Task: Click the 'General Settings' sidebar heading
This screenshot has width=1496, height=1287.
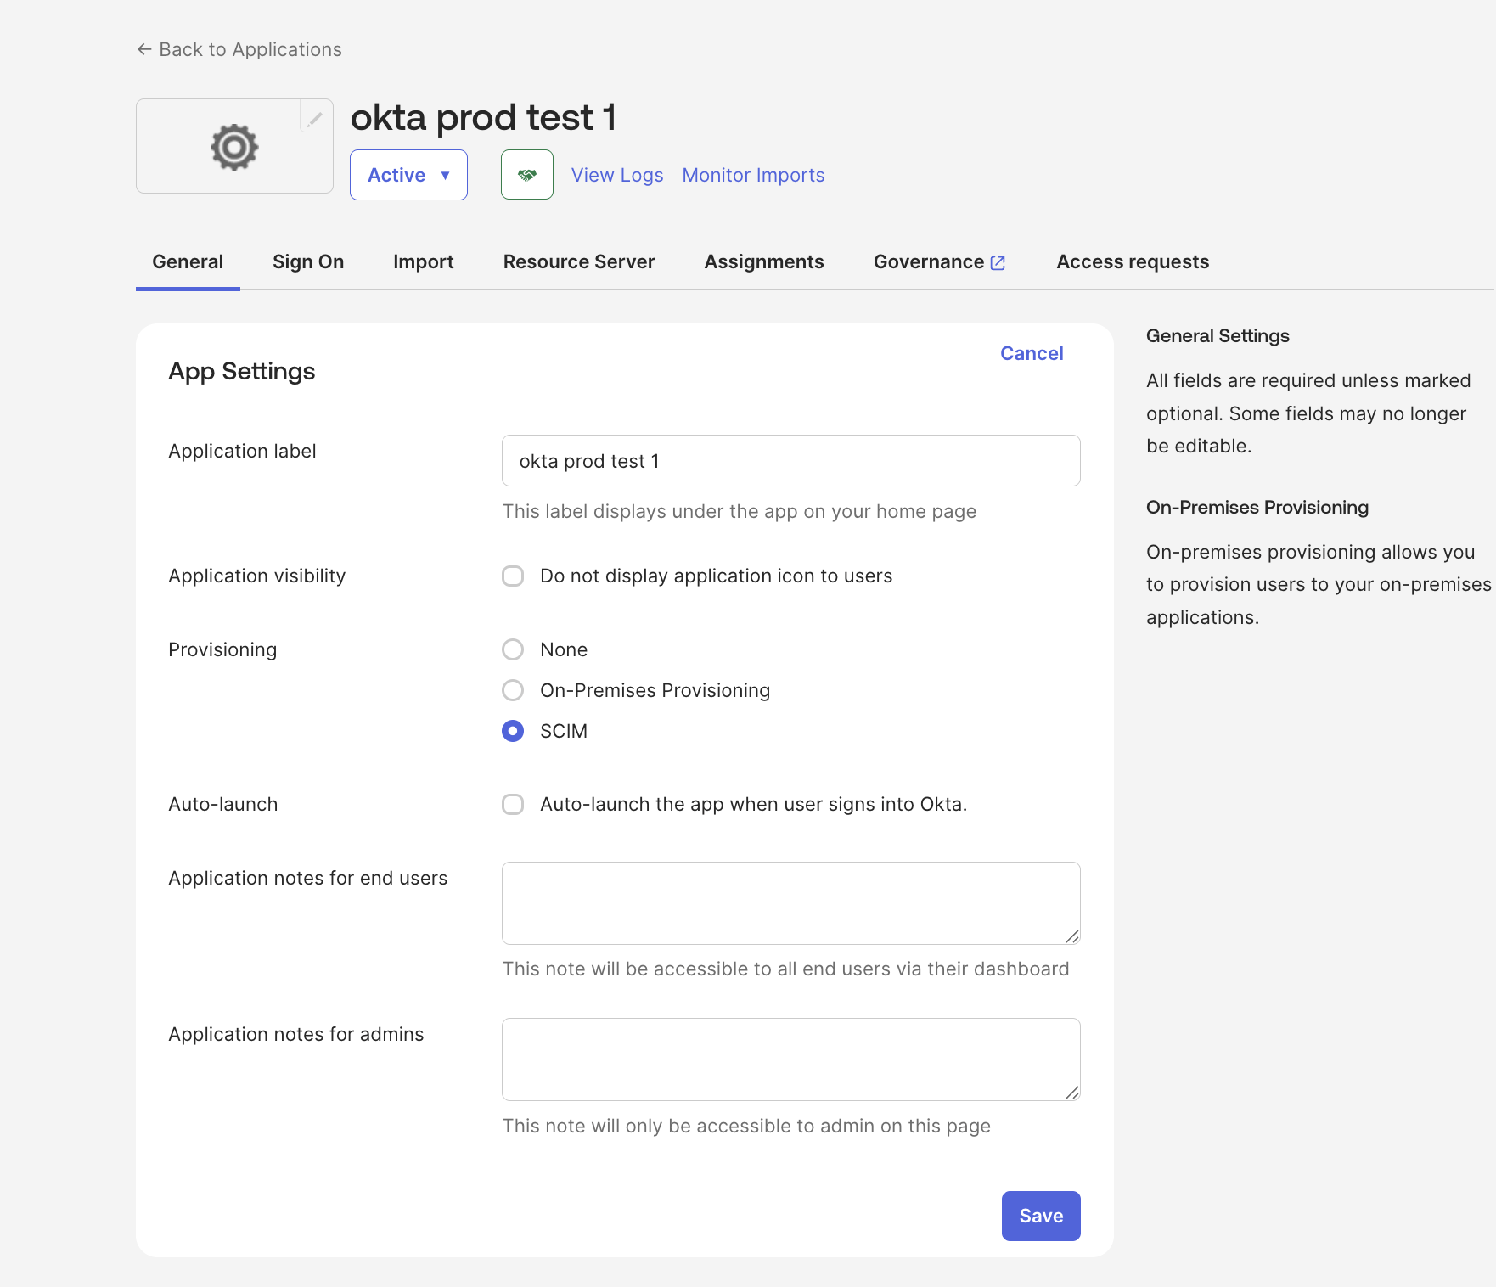Action: 1218,335
